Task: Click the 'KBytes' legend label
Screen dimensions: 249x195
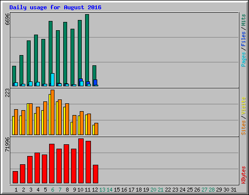Action: point(244,175)
